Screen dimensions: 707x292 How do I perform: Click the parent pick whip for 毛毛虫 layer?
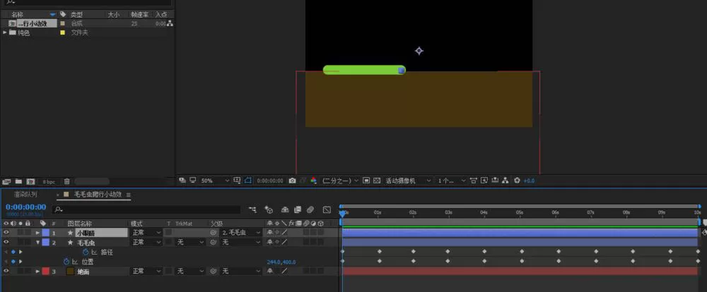coord(214,242)
